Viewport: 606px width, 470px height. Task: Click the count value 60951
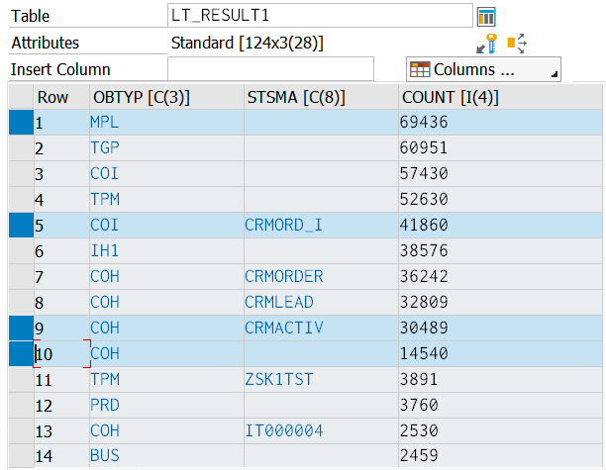pyautogui.click(x=500, y=148)
